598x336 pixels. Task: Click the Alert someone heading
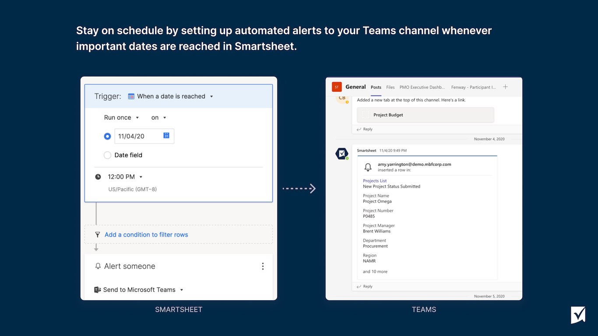(130, 266)
